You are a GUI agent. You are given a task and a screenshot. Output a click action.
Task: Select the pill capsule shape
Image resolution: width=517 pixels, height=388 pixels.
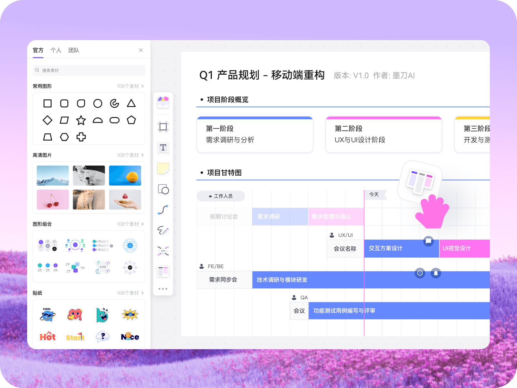click(x=114, y=120)
